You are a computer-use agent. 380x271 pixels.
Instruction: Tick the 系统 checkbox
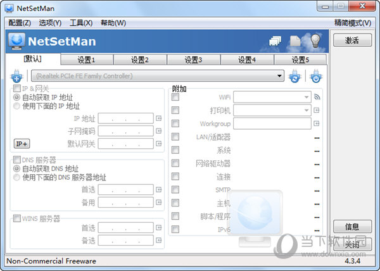pyautogui.click(x=175, y=150)
